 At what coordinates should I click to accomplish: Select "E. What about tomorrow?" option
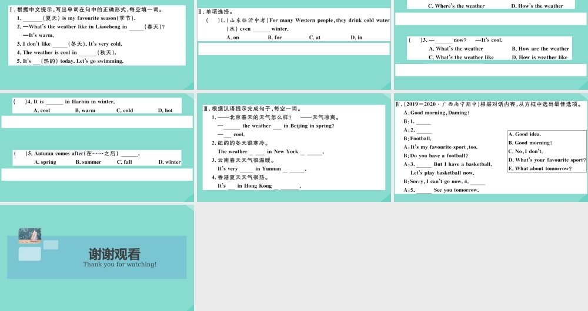pos(540,168)
